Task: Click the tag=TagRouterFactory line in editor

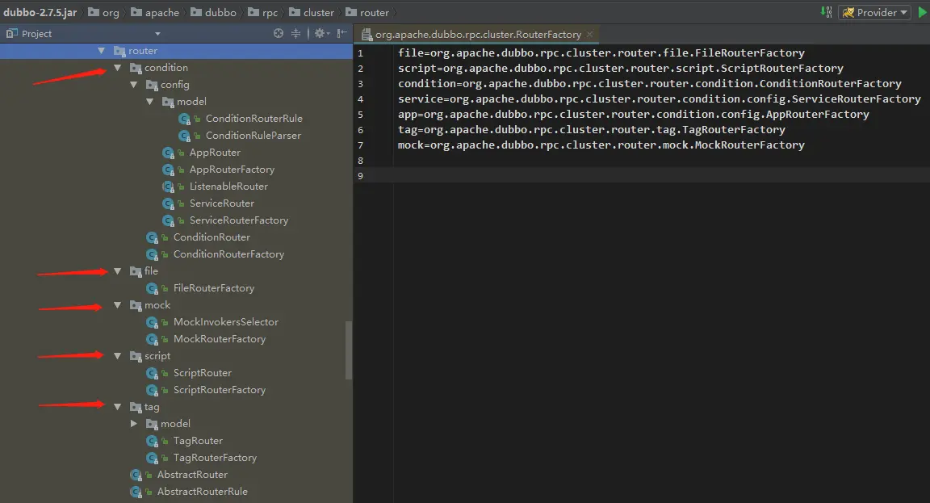Action: pos(591,130)
